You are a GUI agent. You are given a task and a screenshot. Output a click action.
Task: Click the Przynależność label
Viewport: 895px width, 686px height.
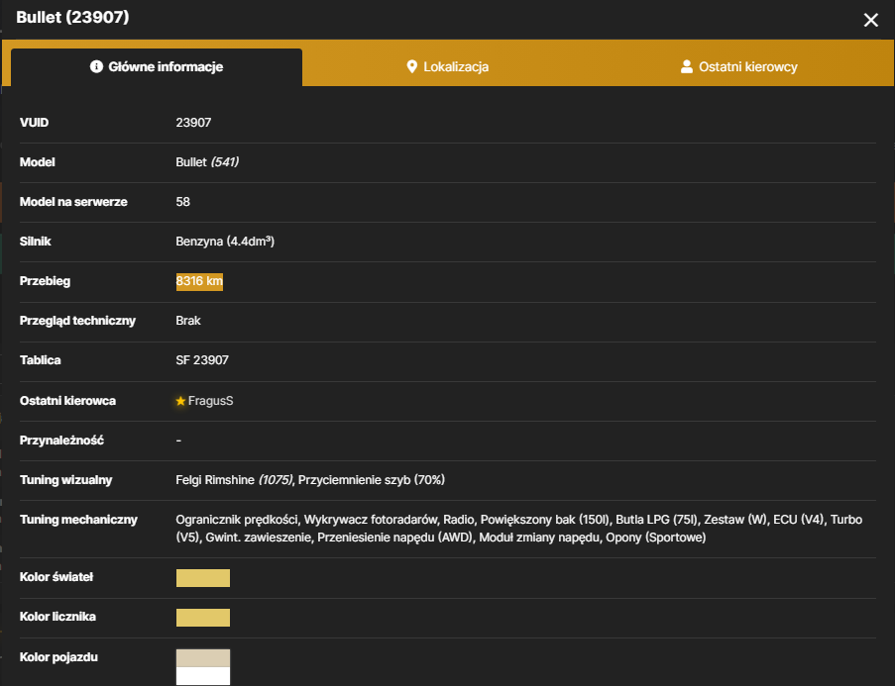tap(61, 441)
